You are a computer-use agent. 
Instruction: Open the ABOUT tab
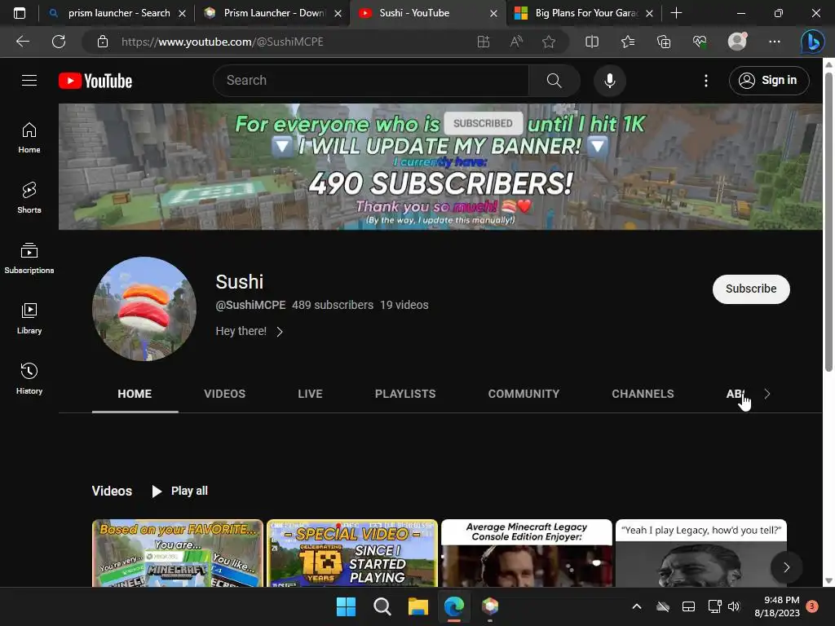click(x=736, y=394)
